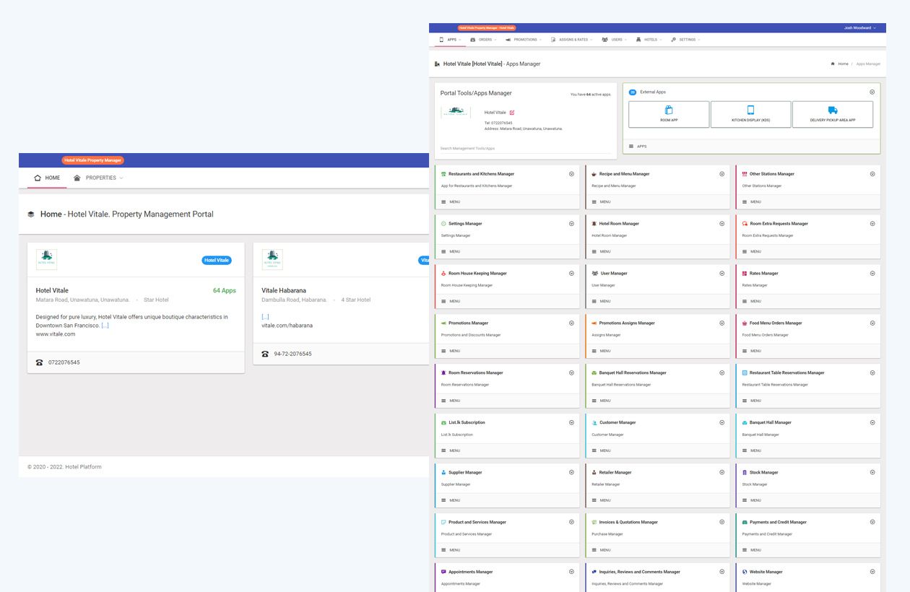
Task: Click the Room Reservations Manager icon
Action: pyautogui.click(x=443, y=373)
